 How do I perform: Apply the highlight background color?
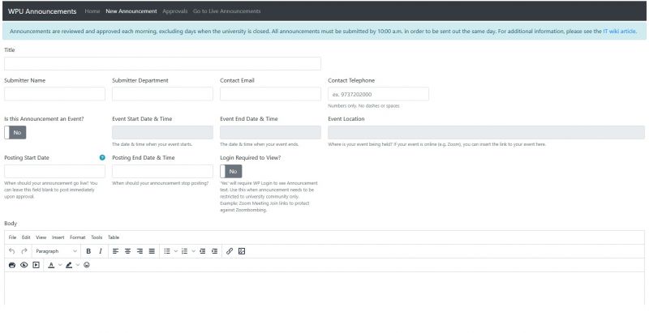pyautogui.click(x=69, y=265)
